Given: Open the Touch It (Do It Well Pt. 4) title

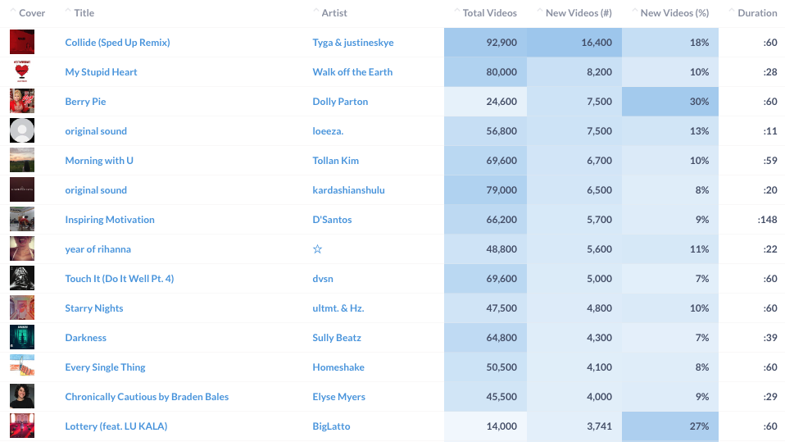Looking at the screenshot, I should click(x=119, y=279).
